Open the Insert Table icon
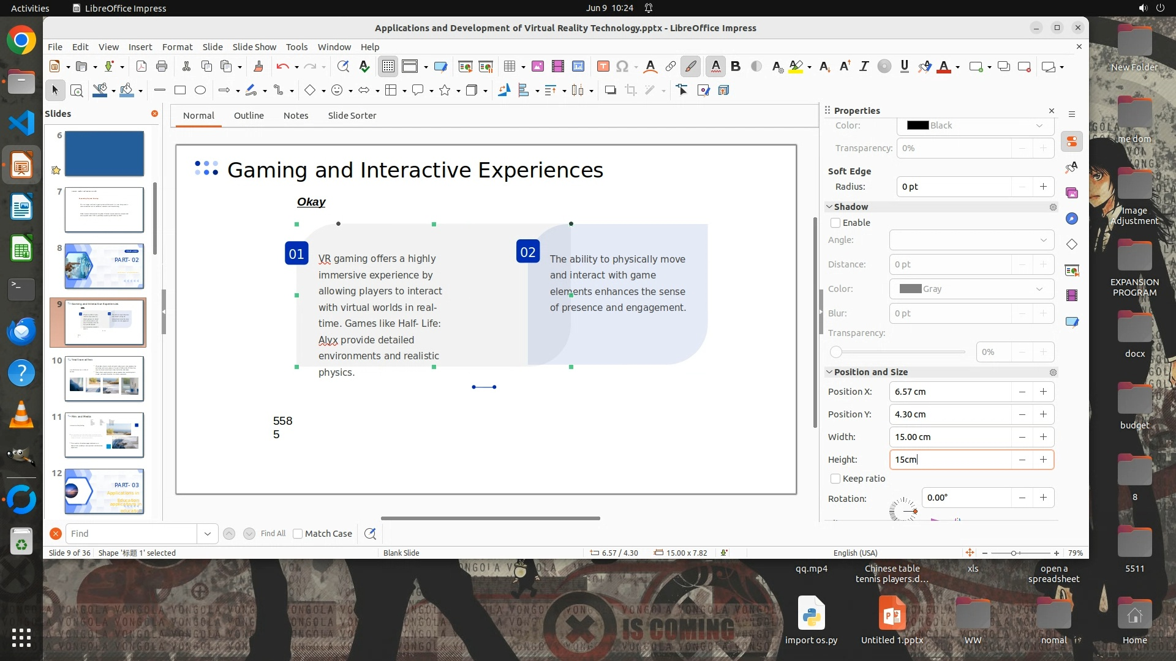The image size is (1176, 661). tap(509, 67)
